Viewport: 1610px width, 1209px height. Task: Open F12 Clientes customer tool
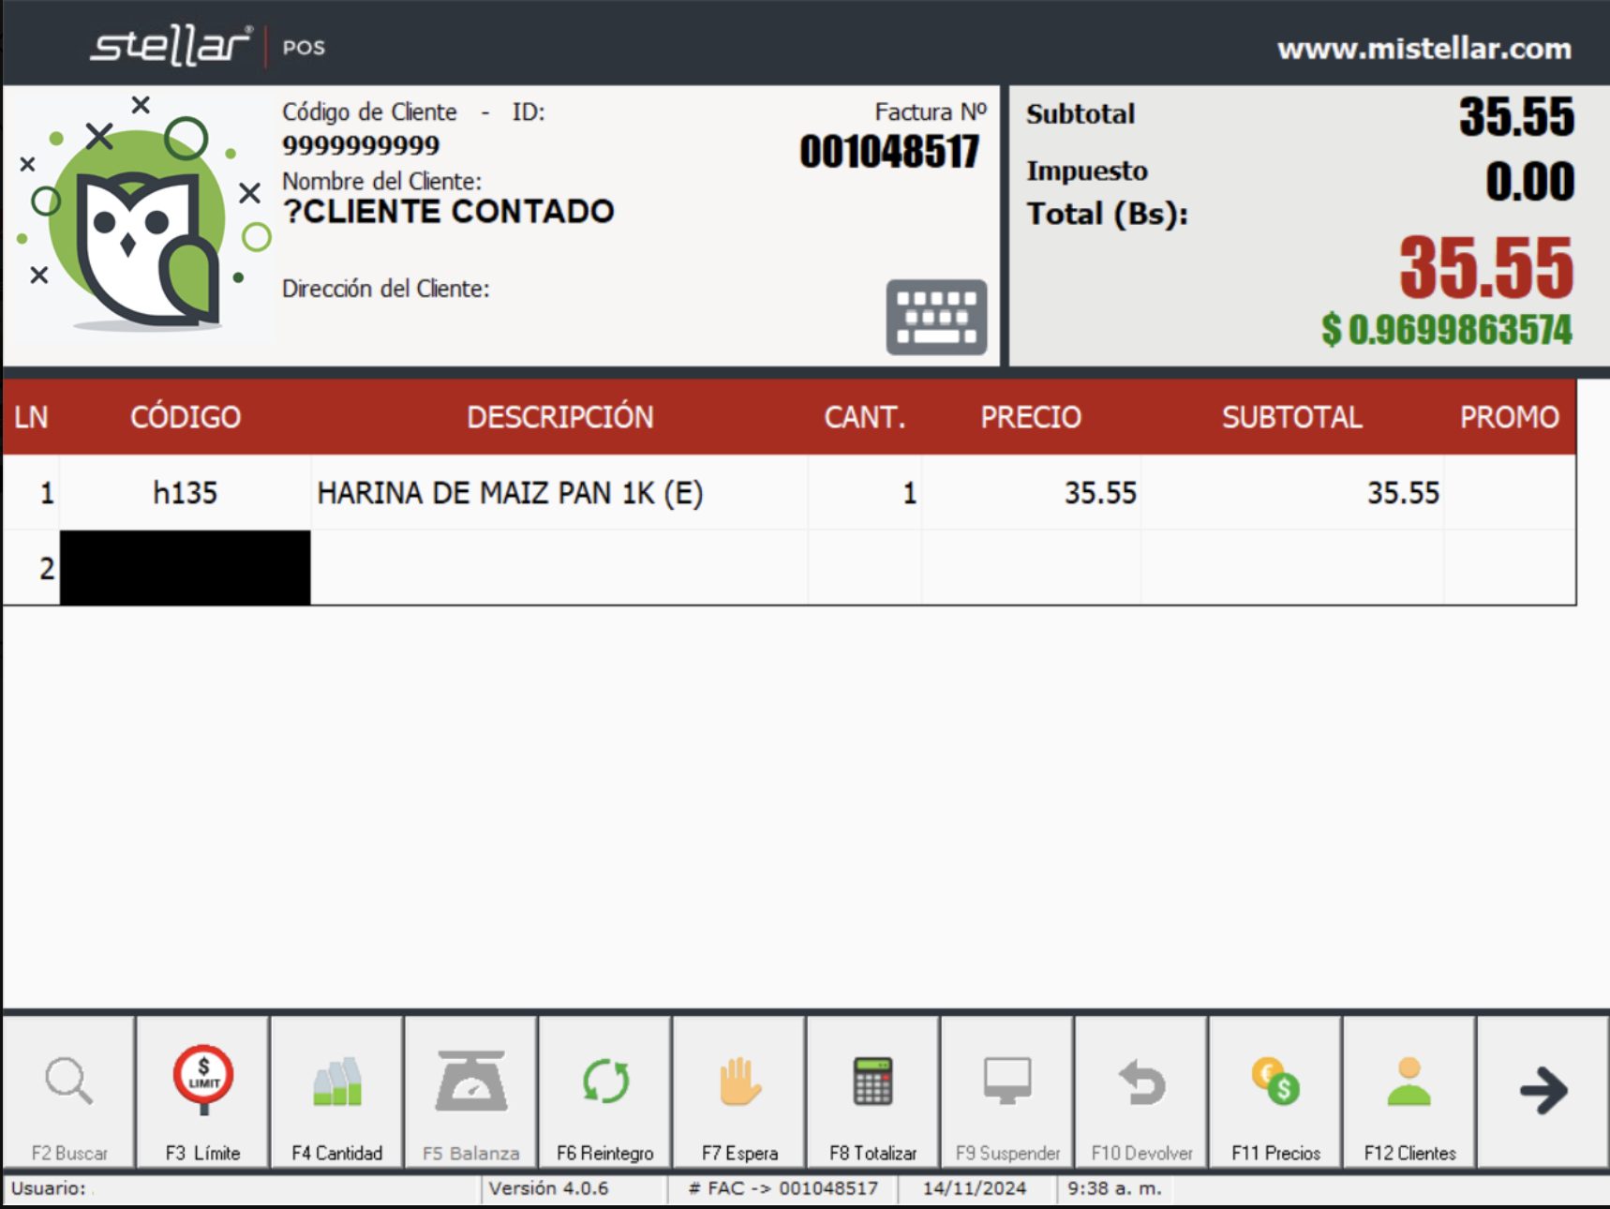click(1409, 1093)
